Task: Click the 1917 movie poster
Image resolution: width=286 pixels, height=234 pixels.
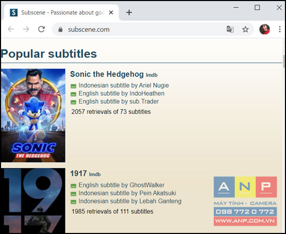Action: (x=33, y=200)
